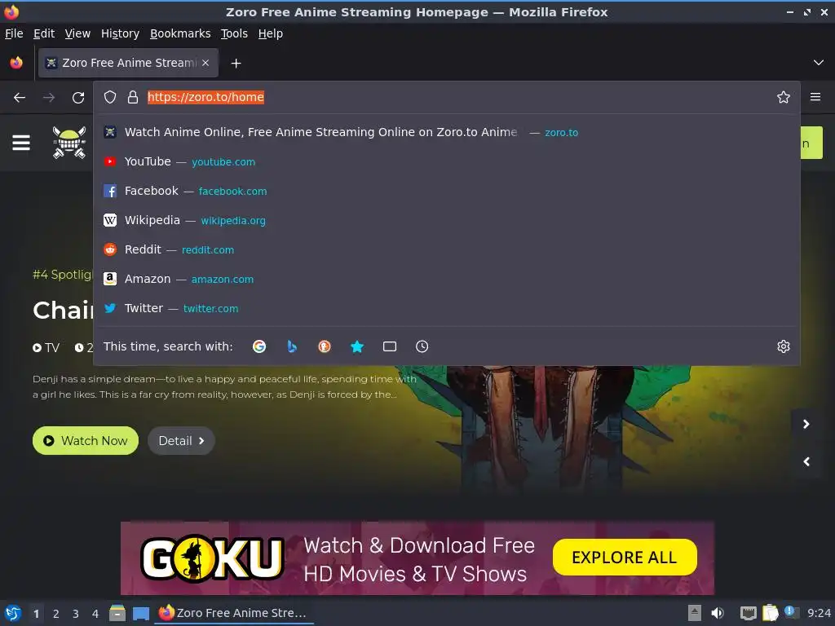Select the Reddit suggestion
Image resolution: width=835 pixels, height=626 pixels.
(446, 249)
